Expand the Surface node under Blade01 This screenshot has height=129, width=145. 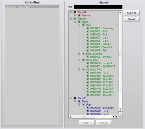coord(75,15)
